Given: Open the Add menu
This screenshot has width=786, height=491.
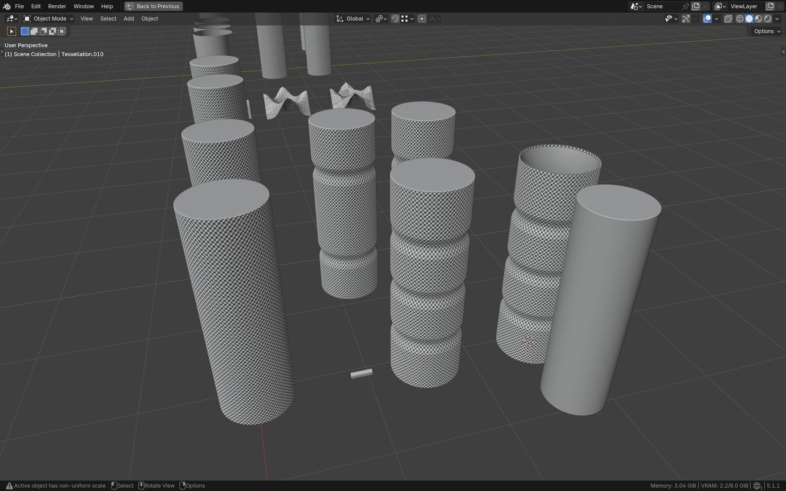Looking at the screenshot, I should [129, 19].
